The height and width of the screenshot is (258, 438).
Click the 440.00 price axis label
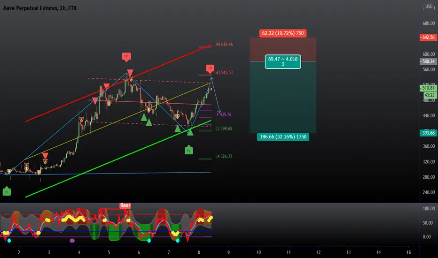429,115
